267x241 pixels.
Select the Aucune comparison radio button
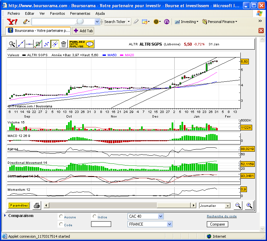pyautogui.click(x=61, y=216)
